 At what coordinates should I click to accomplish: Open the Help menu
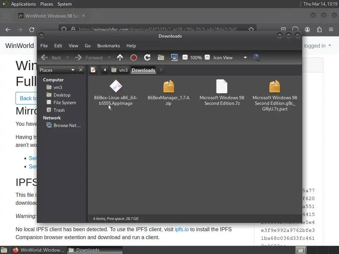pos(131,46)
